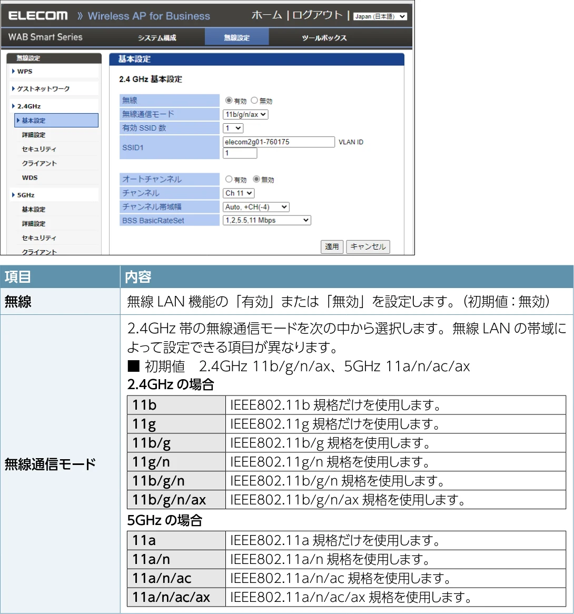The height and width of the screenshot is (614, 574).
Task: Select 無効 radio for オートチャンネル
Action: point(256,179)
